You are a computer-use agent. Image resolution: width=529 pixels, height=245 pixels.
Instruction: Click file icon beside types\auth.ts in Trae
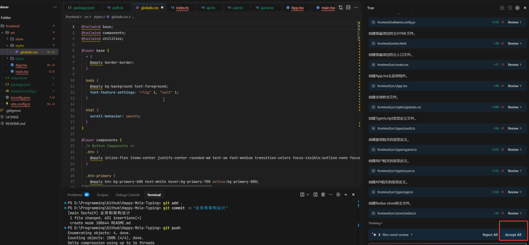point(373,129)
